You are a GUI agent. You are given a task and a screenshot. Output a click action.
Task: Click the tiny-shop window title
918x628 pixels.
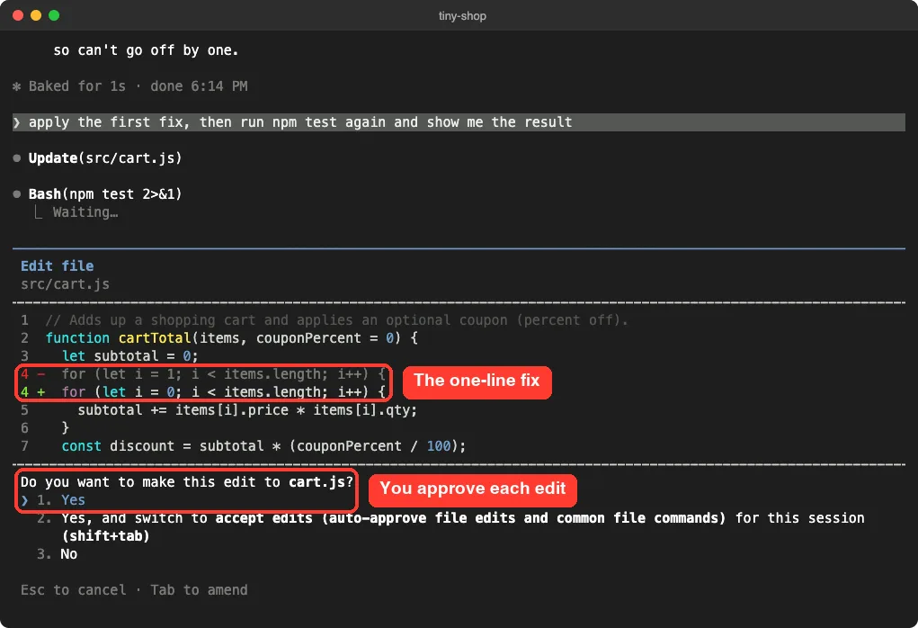tap(462, 16)
